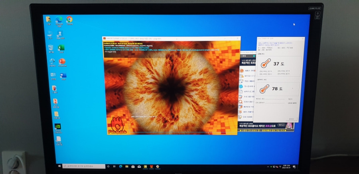The image size is (359, 174).
Task: Click the CPU thermometer icon
Action: 266,63
